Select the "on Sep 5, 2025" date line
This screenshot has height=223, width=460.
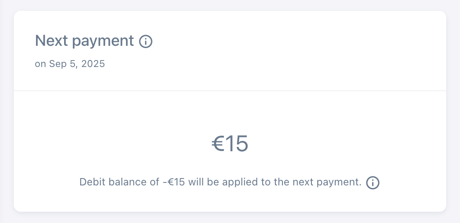tap(70, 64)
